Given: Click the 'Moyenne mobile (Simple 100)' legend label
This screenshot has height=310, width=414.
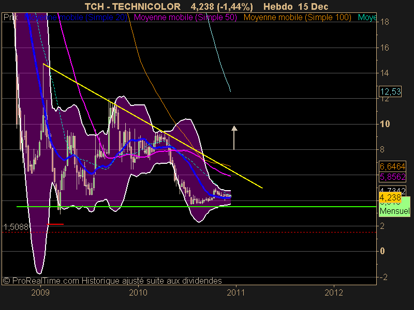Looking at the screenshot, I should (297, 18).
